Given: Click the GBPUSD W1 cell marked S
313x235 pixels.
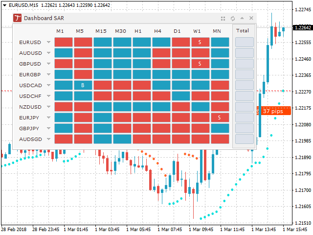Looking at the screenshot, I should point(201,64).
